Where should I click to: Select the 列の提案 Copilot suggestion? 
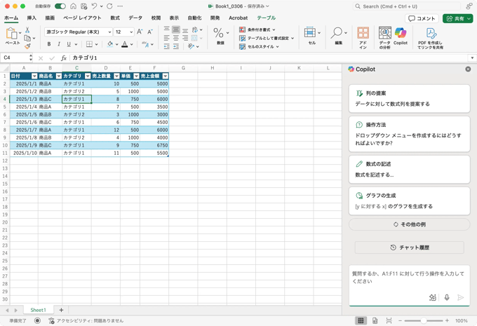tap(409, 99)
